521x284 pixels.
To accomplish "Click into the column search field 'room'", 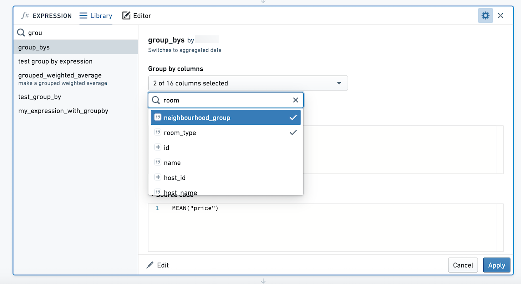I will click(226, 100).
